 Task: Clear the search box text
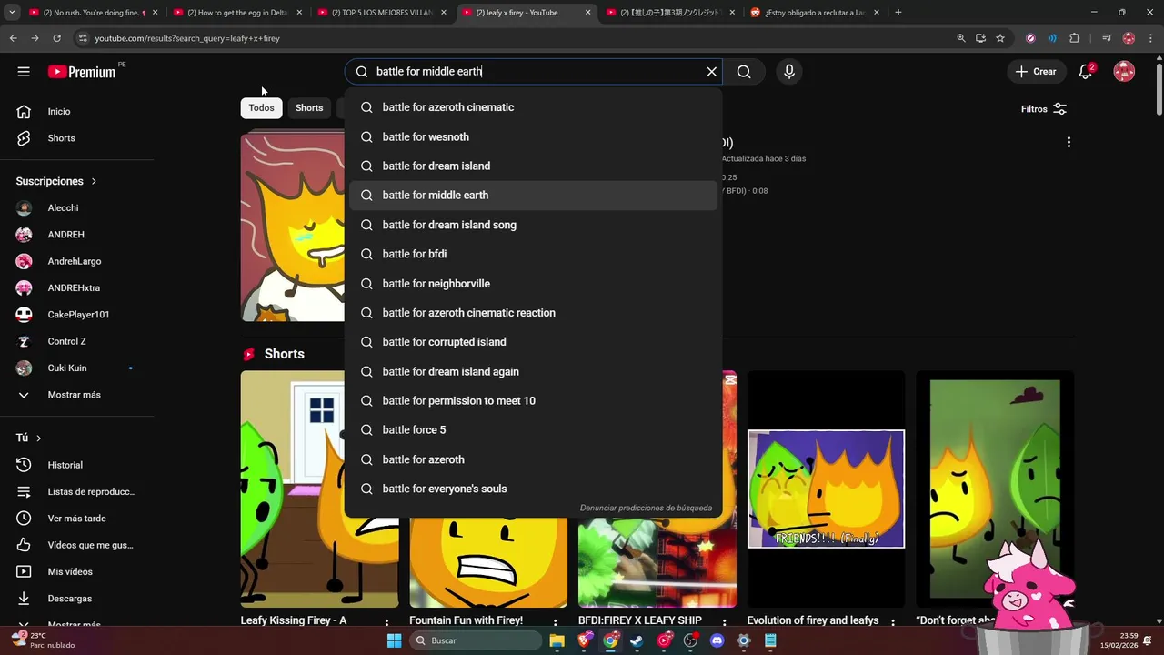[x=712, y=72]
